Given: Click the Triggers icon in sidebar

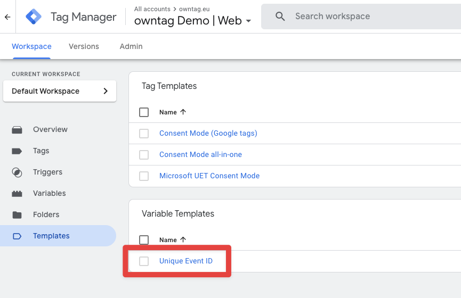Looking at the screenshot, I should [x=17, y=172].
